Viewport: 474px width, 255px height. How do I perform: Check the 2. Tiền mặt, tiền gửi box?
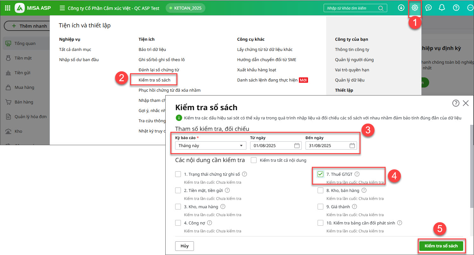pyautogui.click(x=178, y=190)
